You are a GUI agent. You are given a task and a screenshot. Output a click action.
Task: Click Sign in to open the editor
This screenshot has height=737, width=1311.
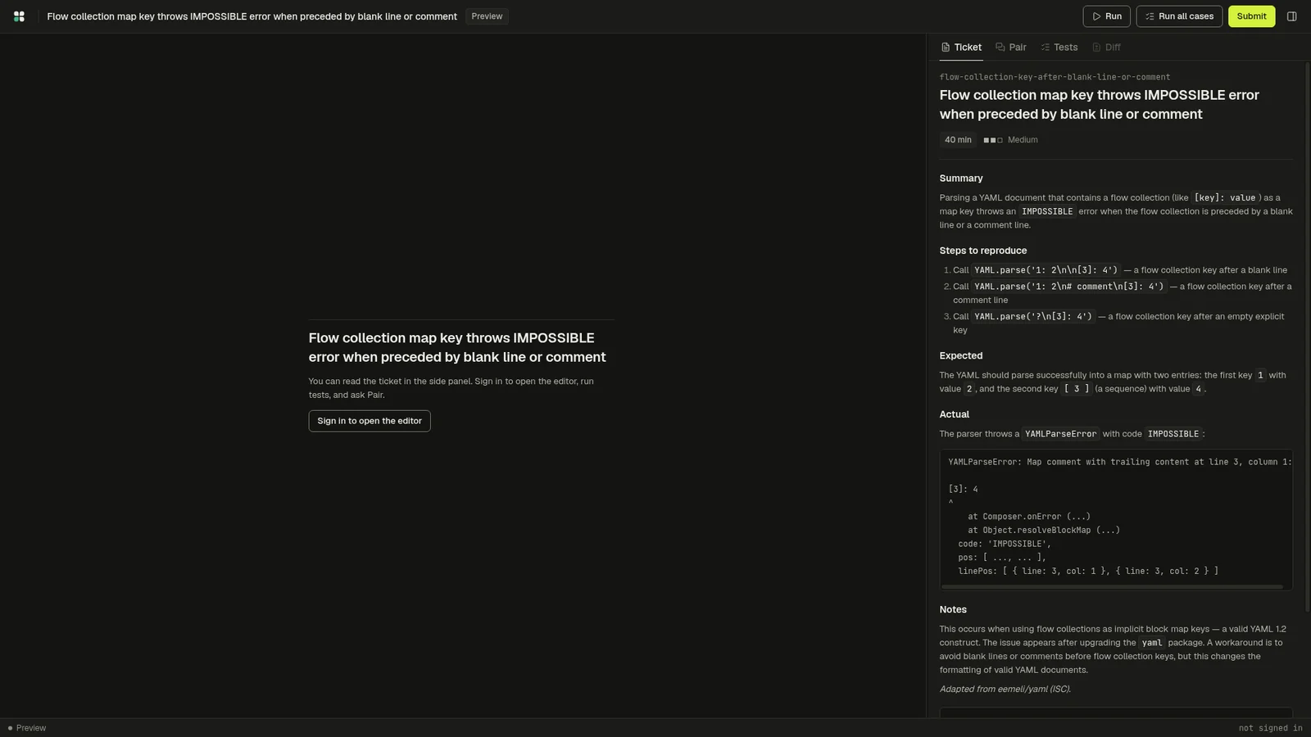coord(370,421)
